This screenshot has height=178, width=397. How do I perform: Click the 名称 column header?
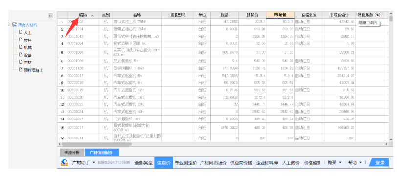tap(137, 15)
